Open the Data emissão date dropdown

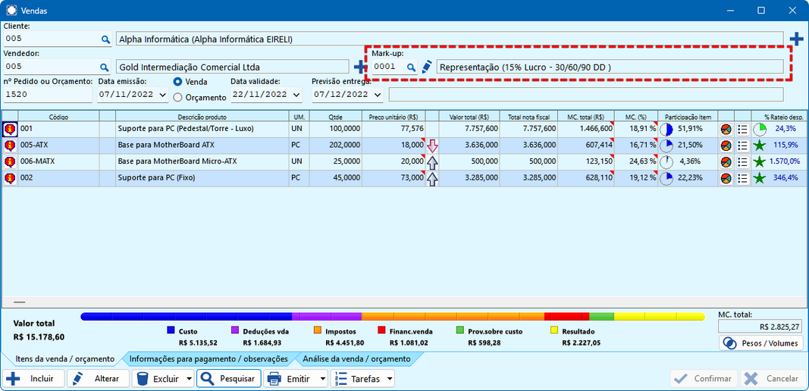coord(164,95)
